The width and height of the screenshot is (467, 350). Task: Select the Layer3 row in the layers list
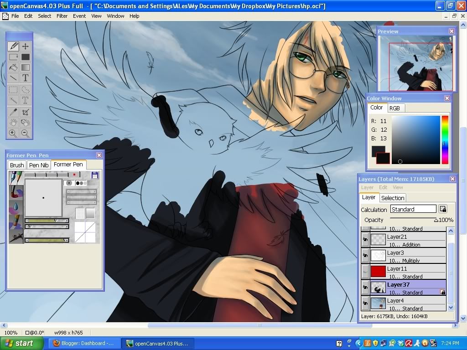tap(408, 256)
